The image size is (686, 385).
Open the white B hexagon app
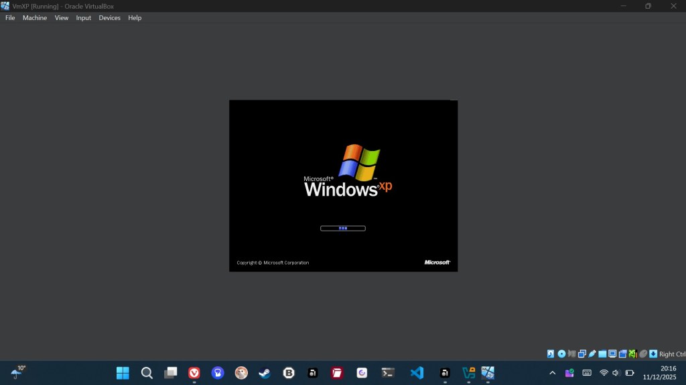pos(289,373)
